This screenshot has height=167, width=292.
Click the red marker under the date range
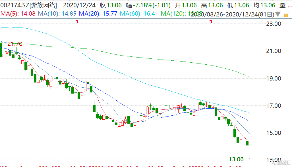tap(211, 21)
